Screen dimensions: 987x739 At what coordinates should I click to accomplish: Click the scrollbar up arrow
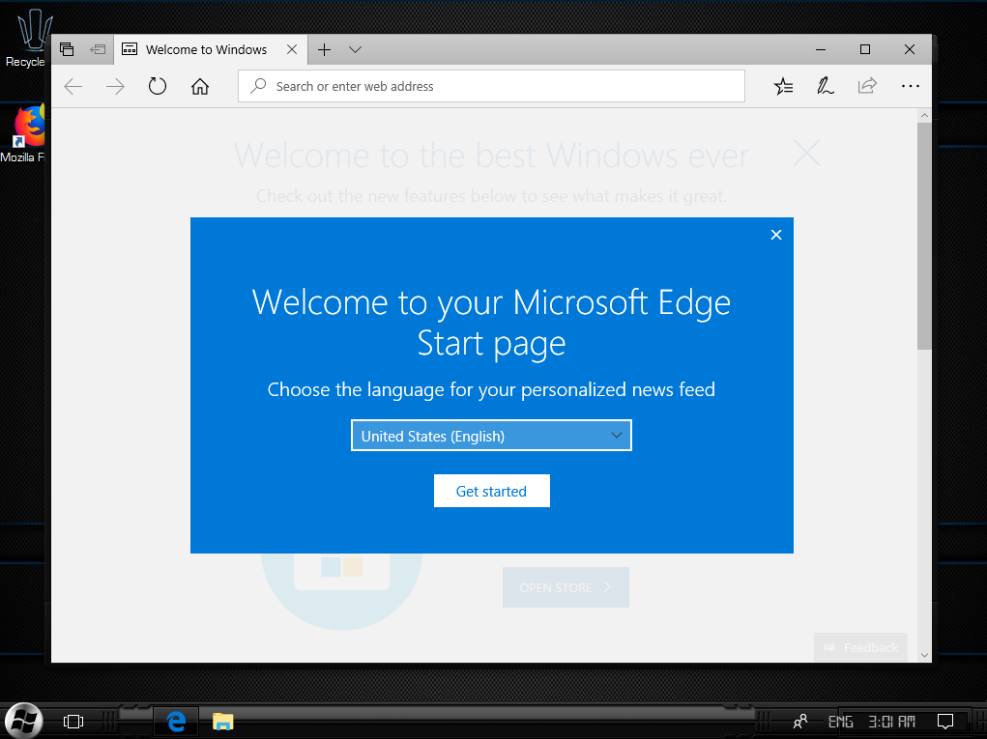point(924,116)
